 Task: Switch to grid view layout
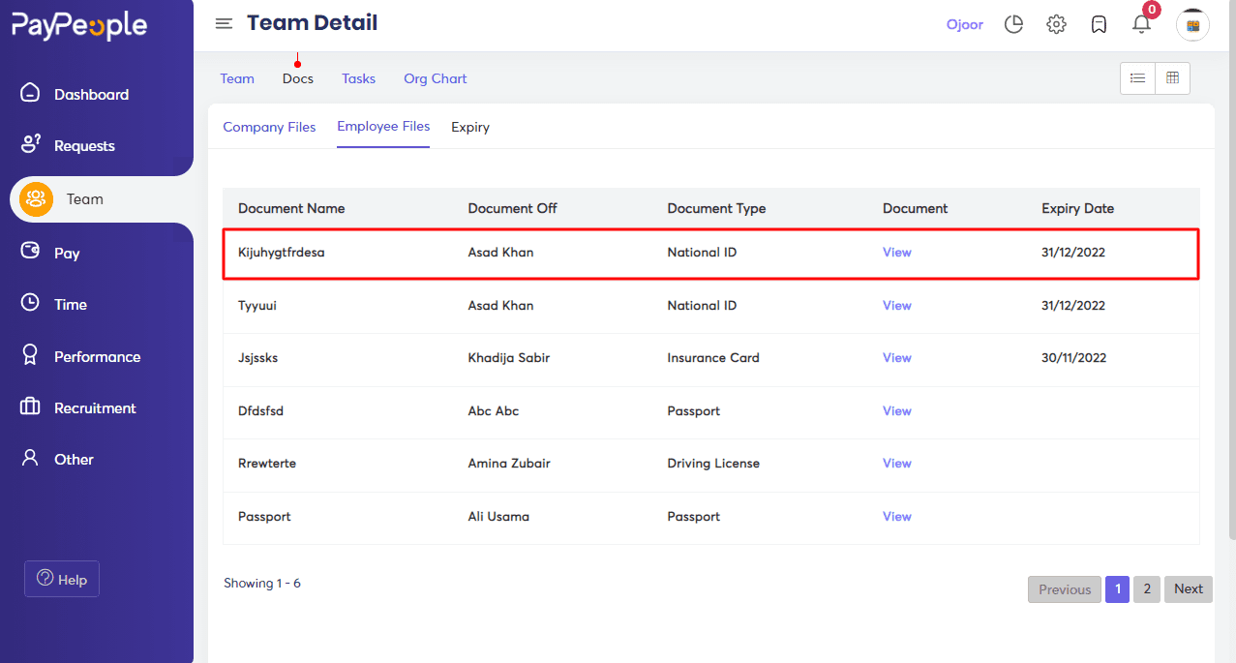point(1172,77)
